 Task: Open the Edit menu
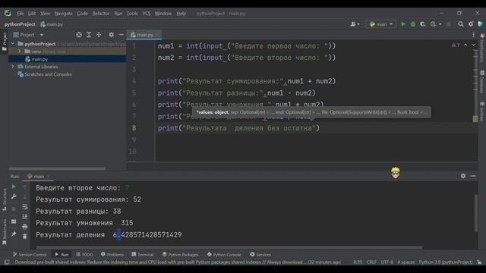pos(32,14)
